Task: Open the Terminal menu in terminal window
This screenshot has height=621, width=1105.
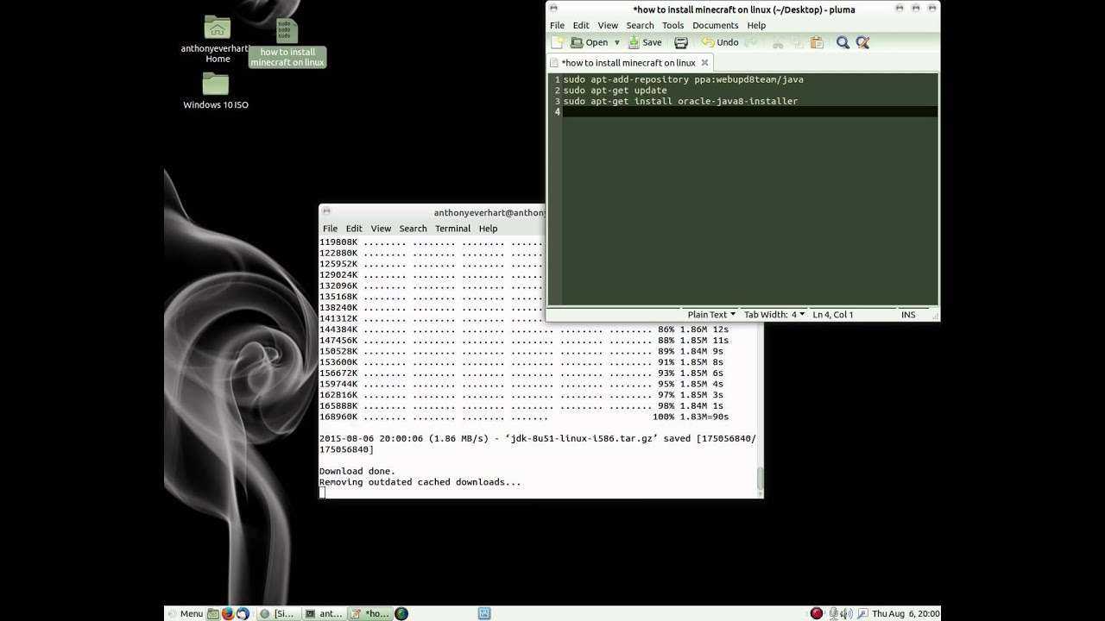Action: point(452,229)
